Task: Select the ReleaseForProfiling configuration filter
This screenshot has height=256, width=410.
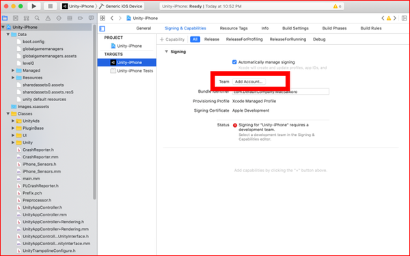Action: (244, 40)
